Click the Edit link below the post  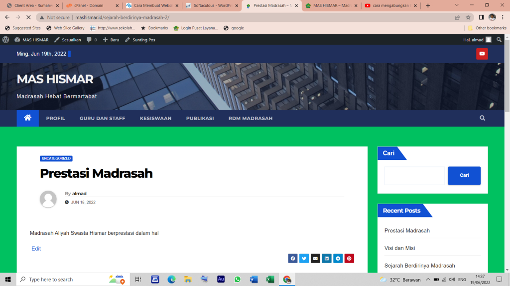coord(36,249)
